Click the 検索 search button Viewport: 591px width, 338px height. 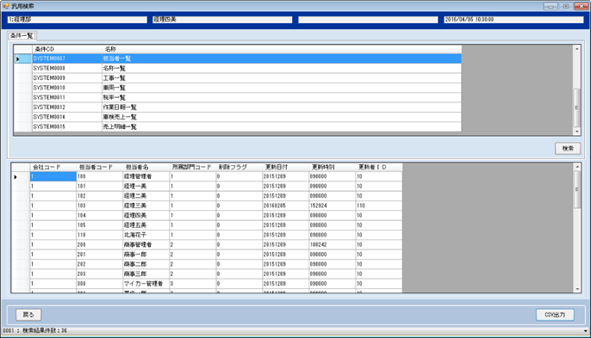pyautogui.click(x=568, y=148)
